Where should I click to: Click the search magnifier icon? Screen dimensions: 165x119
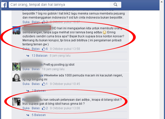[115, 5]
